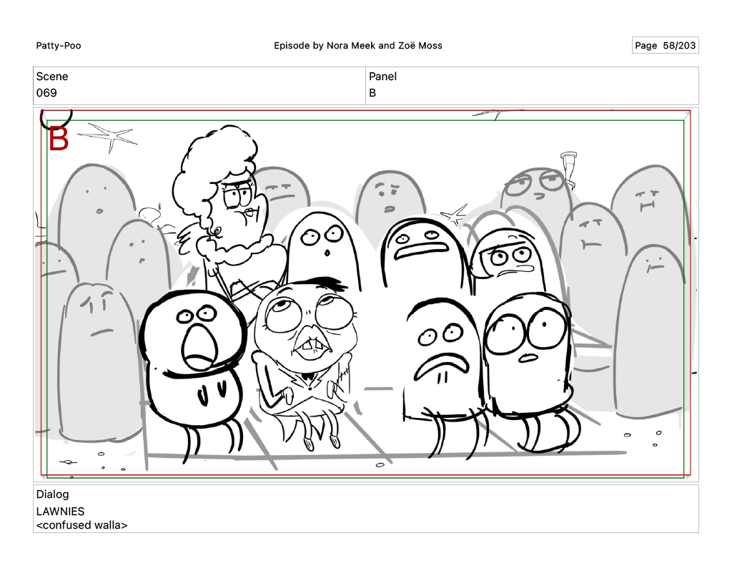Click the funnel object on the background lawnie's head
The width and height of the screenshot is (732, 566).
click(x=568, y=163)
